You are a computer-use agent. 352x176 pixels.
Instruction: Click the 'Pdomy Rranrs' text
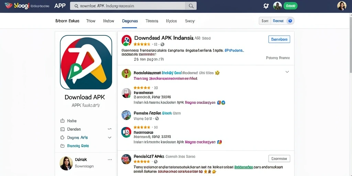278,58
